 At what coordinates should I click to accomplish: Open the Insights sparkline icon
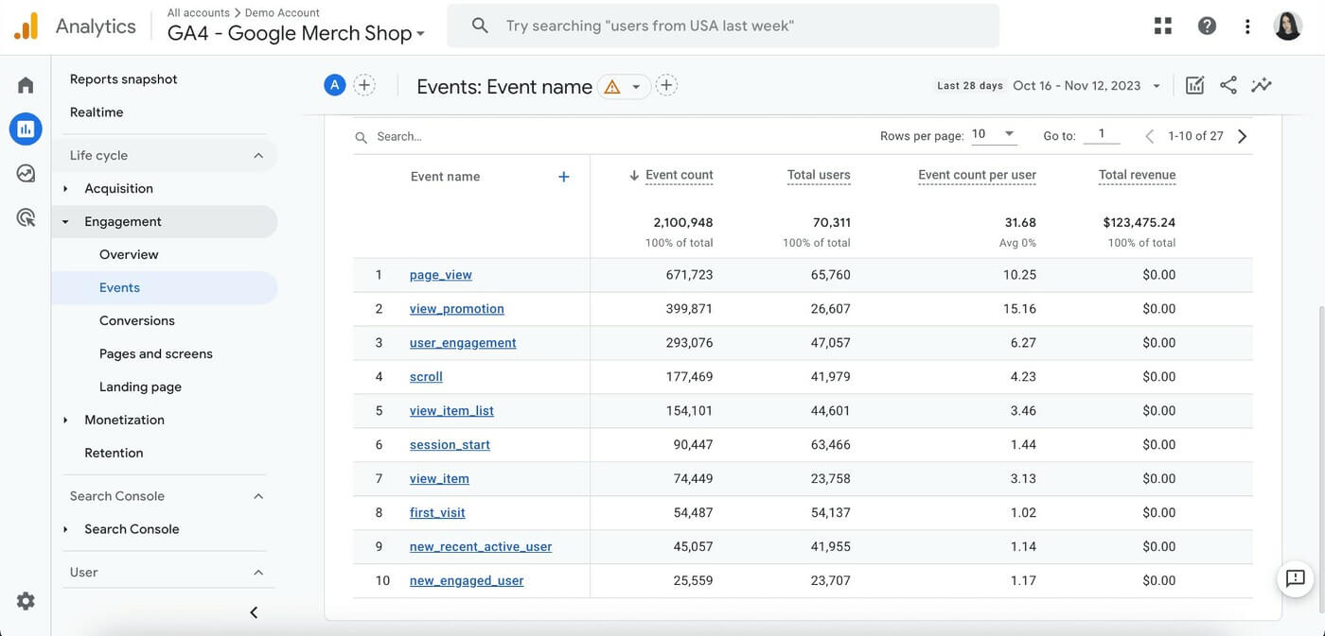[1261, 85]
